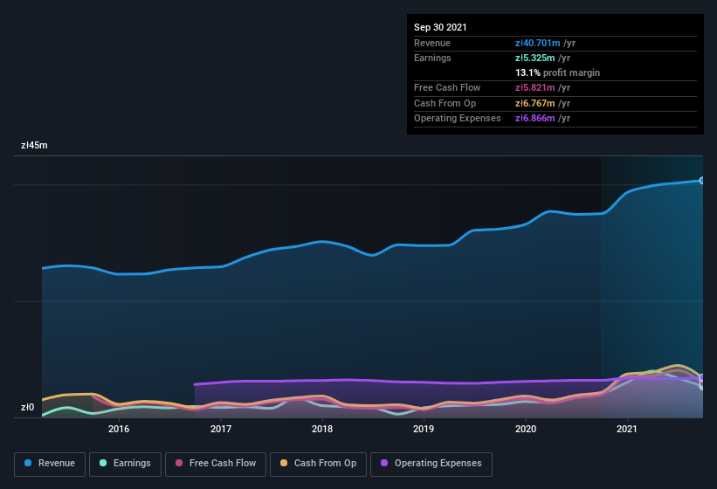Click the 13.1% profit margin text

[557, 72]
